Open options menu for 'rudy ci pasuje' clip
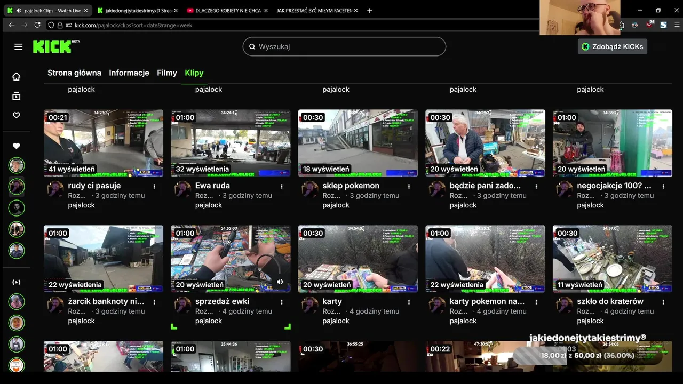The image size is (683, 384). (155, 186)
